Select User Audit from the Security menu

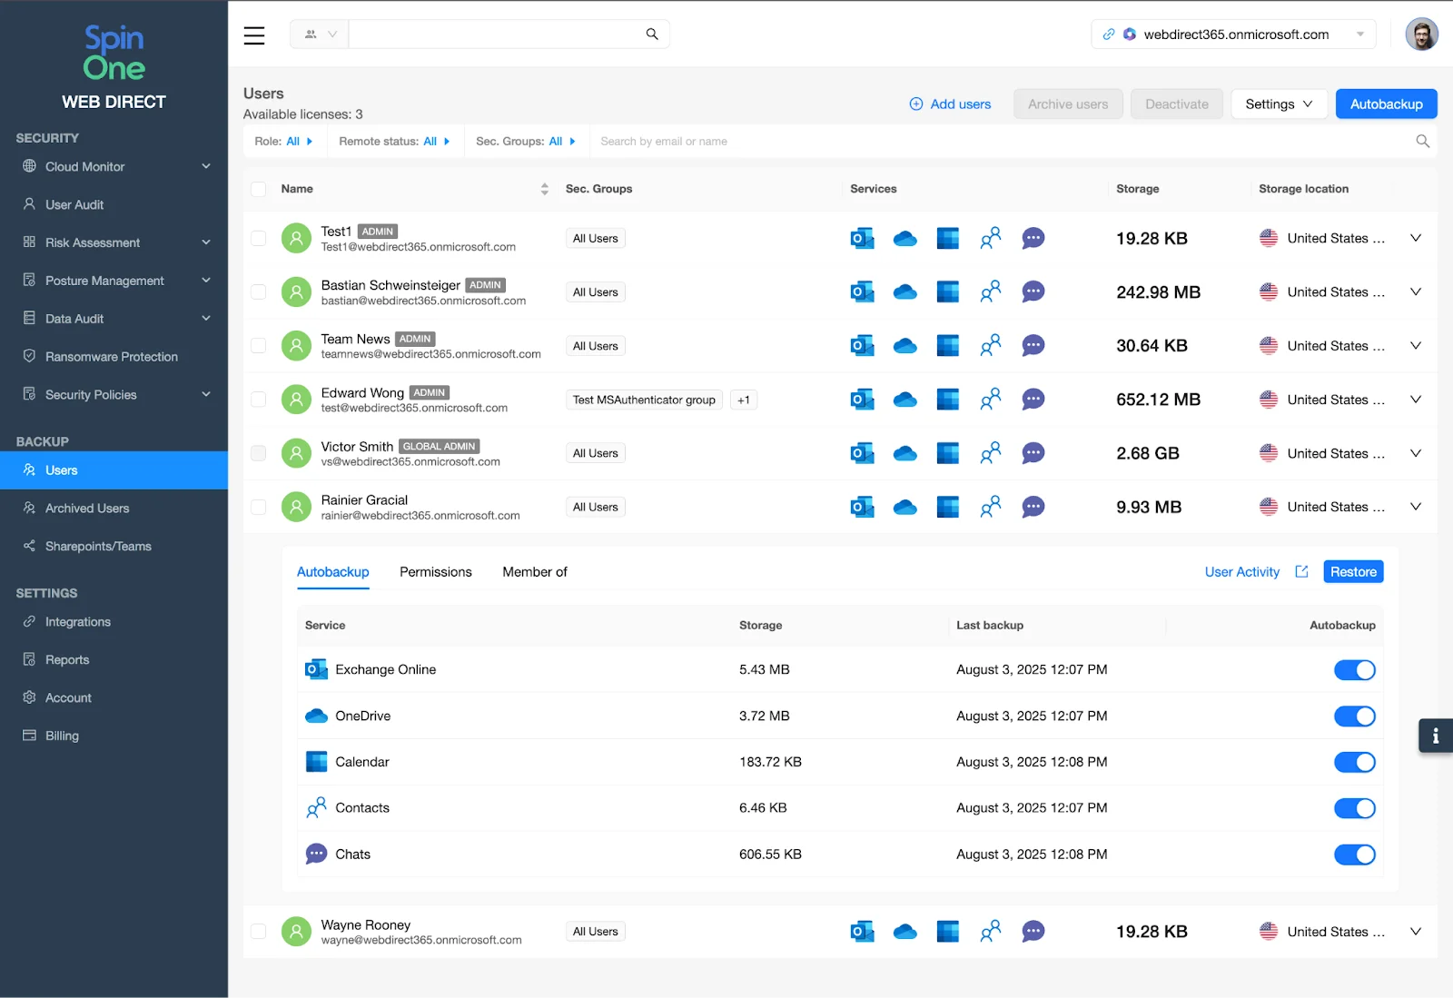click(x=74, y=204)
